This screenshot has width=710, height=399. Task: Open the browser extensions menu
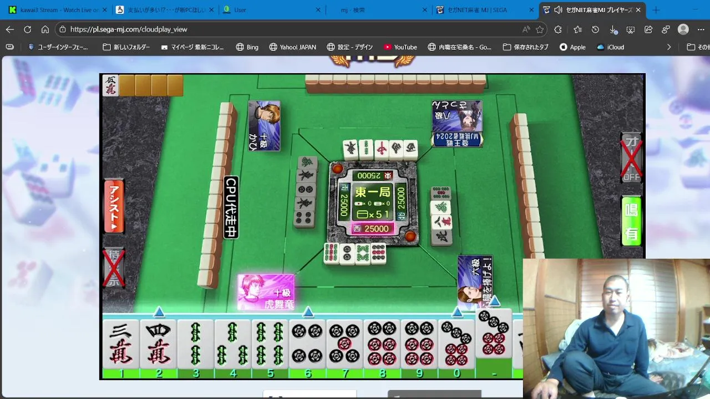pyautogui.click(x=558, y=29)
